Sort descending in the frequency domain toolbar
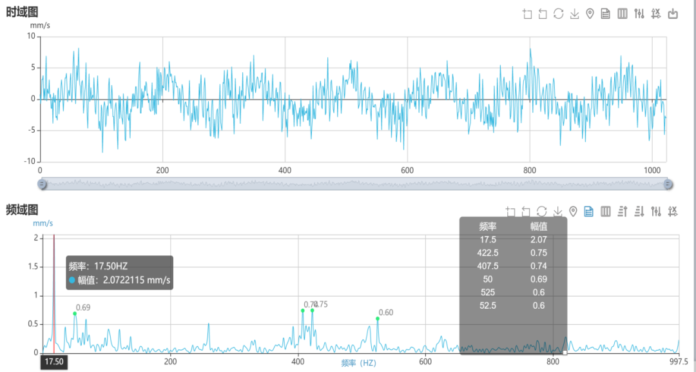The height and width of the screenshot is (372, 696). coord(639,211)
